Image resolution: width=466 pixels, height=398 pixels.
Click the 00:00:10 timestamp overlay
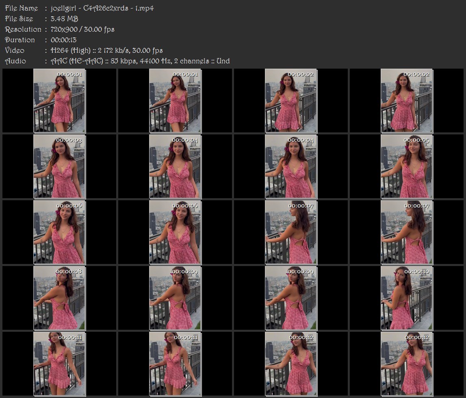[x=416, y=271]
